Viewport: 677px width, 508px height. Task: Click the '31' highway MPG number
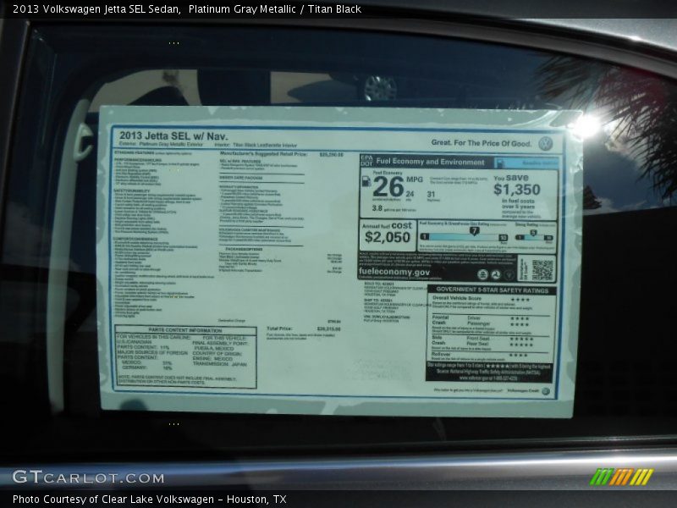pos(431,195)
